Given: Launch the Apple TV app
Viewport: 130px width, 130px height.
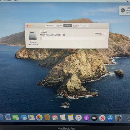Looking at the screenshot, I should tap(94, 118).
